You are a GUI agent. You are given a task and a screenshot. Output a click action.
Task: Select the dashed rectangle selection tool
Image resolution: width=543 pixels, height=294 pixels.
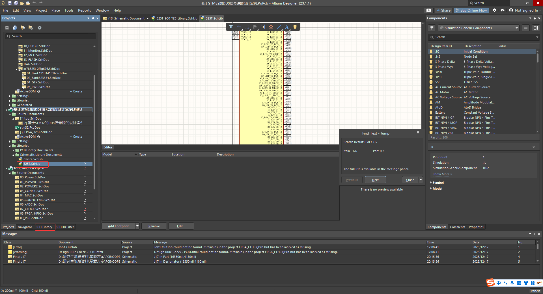(x=247, y=27)
